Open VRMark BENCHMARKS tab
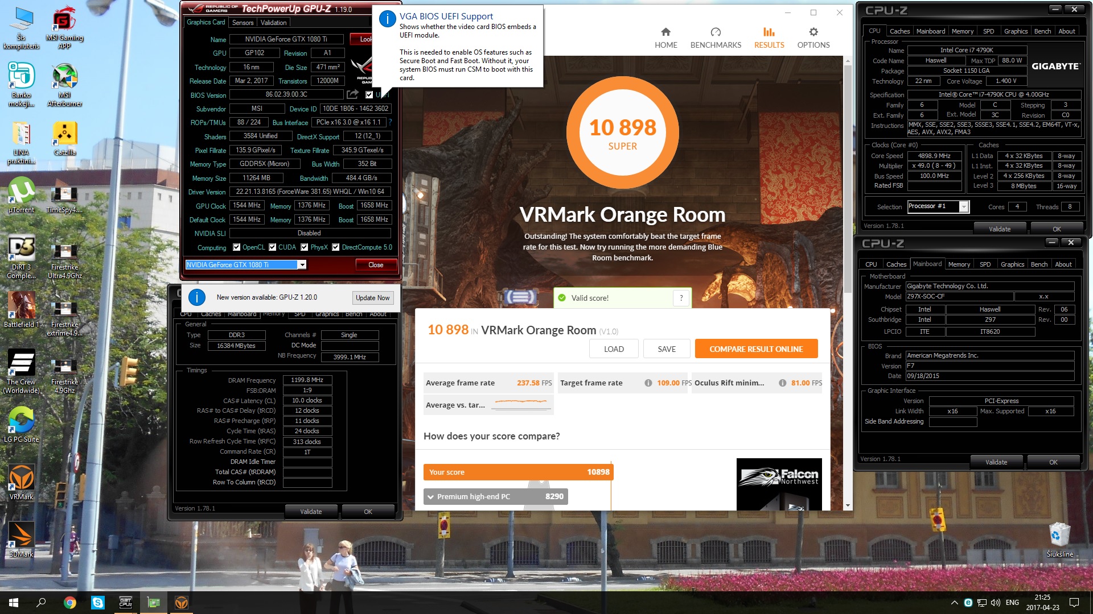Screen dimensions: 1093x614 click(716, 38)
